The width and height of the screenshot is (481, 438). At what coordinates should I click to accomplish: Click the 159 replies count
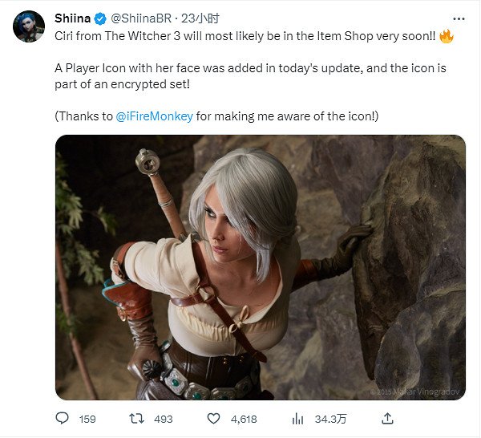(87, 419)
